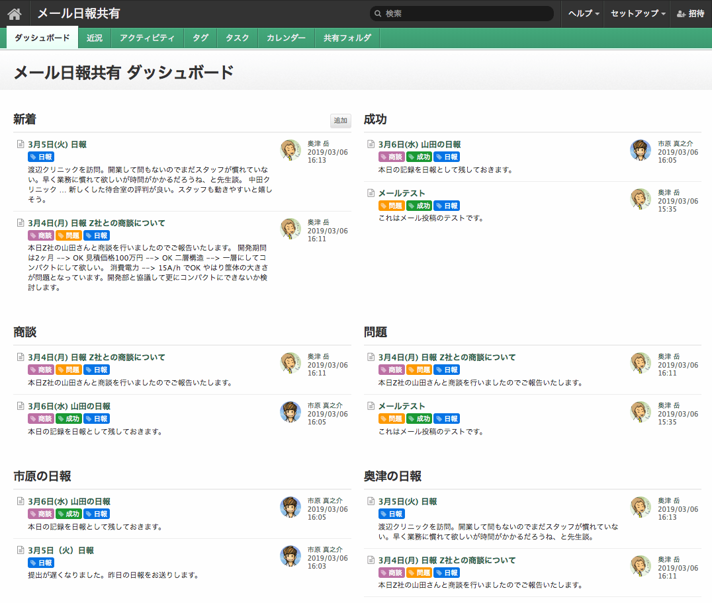This screenshot has height=603, width=712.
Task: Click the 追加 button in the 新着 section
Action: (x=340, y=121)
